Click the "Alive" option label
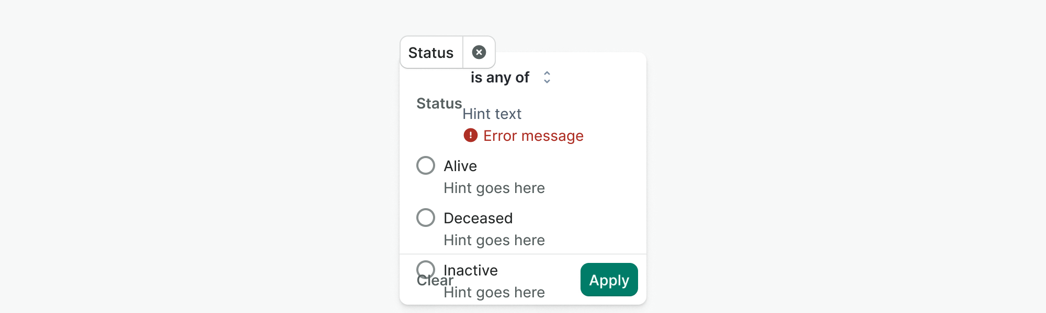The width and height of the screenshot is (1046, 313). point(460,166)
